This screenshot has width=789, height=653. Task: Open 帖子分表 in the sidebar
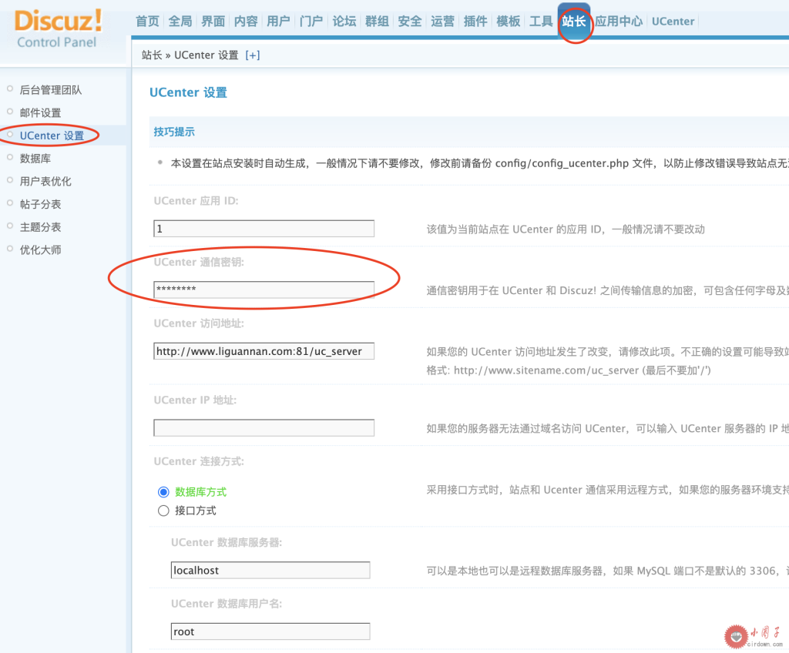[40, 204]
